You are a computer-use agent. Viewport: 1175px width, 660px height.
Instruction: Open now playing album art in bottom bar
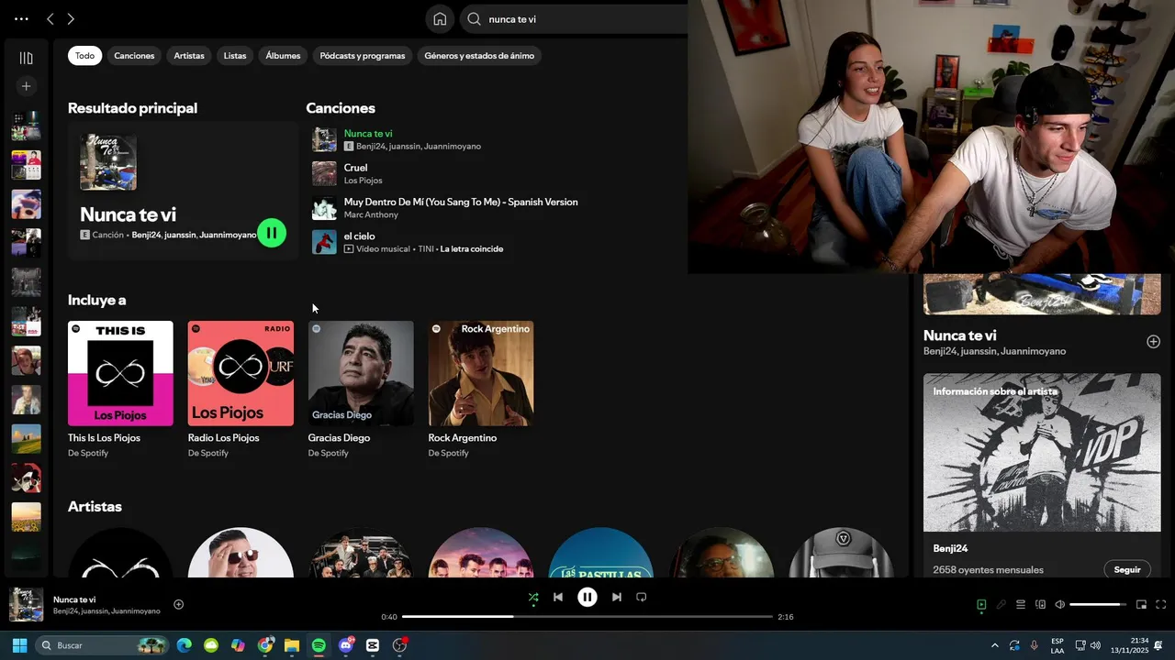point(26,605)
